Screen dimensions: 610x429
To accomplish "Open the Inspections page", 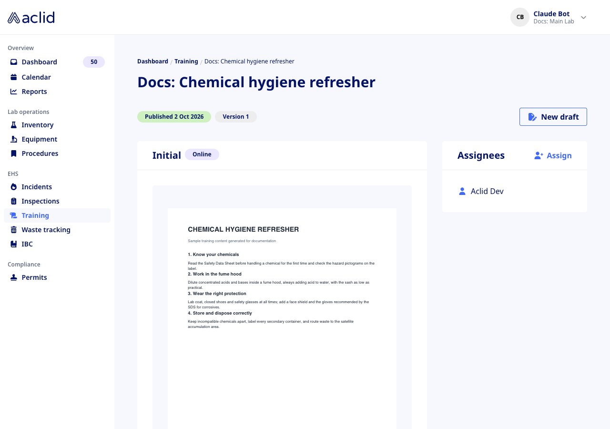I will [57, 201].
